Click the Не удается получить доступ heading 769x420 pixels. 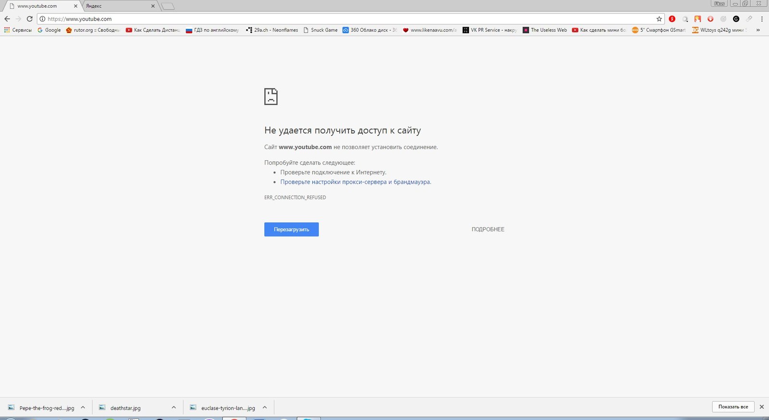pyautogui.click(x=343, y=130)
